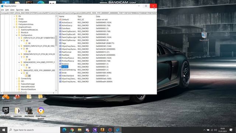Viewport: 236px width, 133px height.
Task: Click the tree scroll-down arrow
Action: coord(56,91)
